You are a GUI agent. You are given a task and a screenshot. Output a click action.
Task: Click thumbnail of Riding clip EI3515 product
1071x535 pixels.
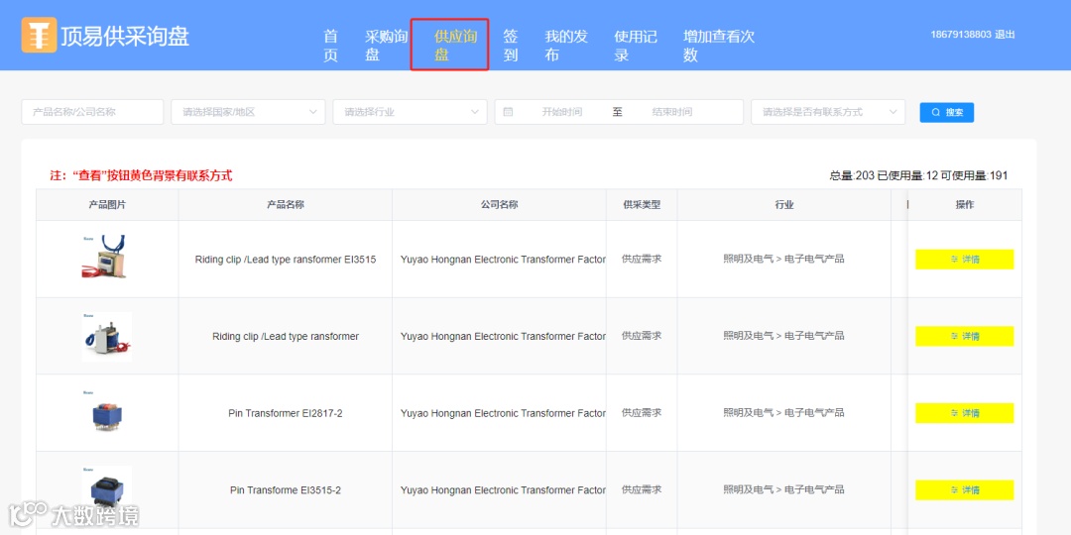point(106,259)
